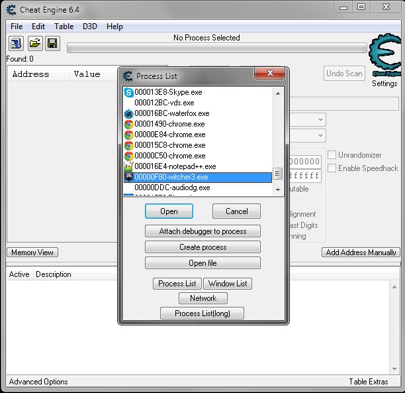Close the Process List dialog

click(x=269, y=76)
